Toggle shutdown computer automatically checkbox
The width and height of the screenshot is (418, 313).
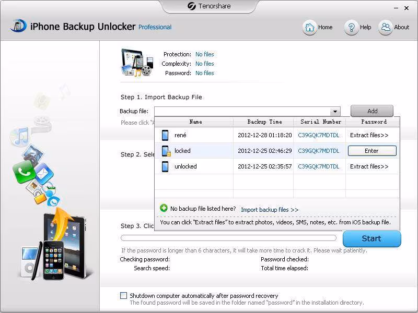pos(123,295)
